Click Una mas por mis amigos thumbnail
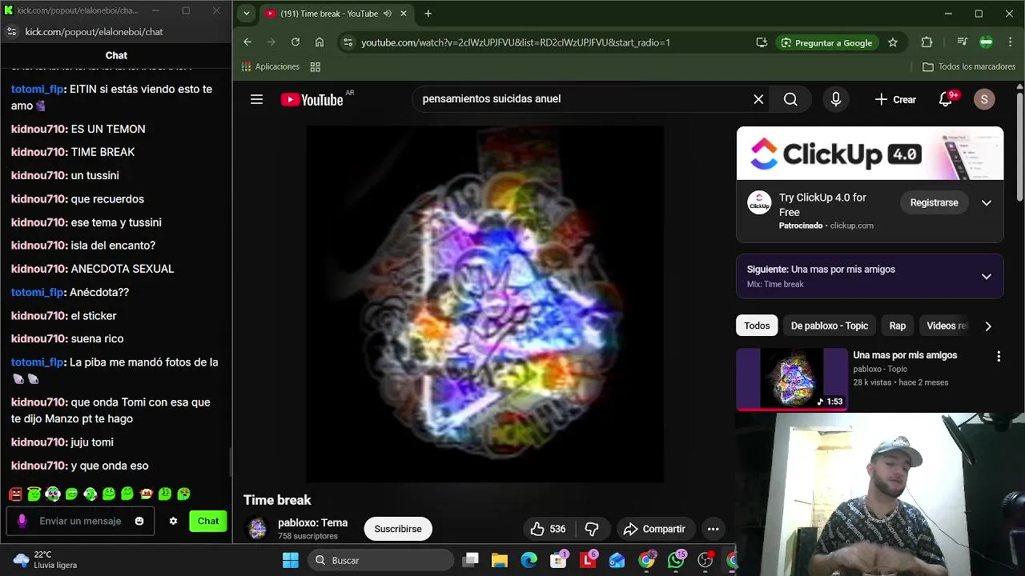The width and height of the screenshot is (1025, 576). click(791, 379)
